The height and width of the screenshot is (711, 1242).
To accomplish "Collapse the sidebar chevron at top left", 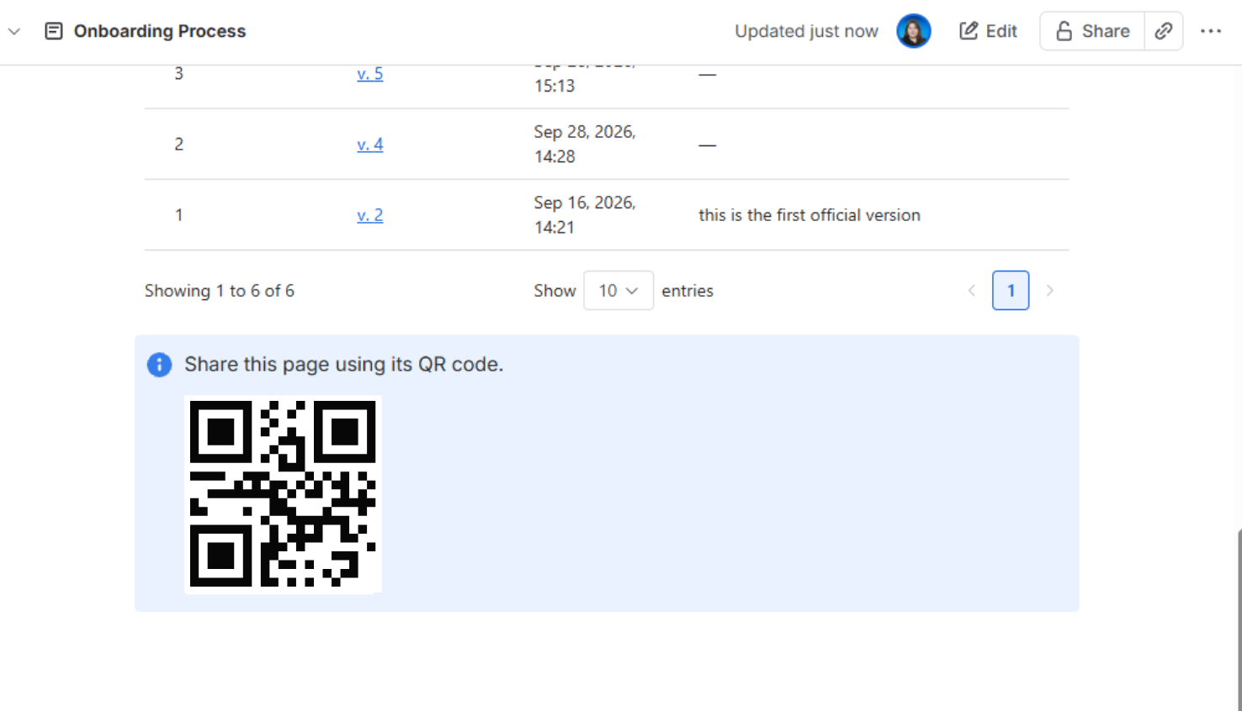I will [14, 31].
